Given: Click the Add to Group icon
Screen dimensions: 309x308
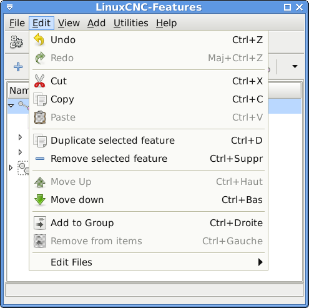Looking at the screenshot, I should tap(40, 223).
